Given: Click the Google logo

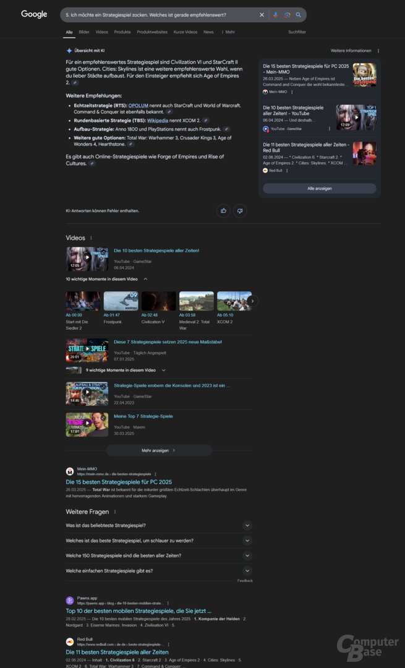Looking at the screenshot, I should pyautogui.click(x=34, y=14).
